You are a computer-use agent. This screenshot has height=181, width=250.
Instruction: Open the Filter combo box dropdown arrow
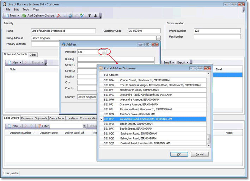click(x=85, y=126)
